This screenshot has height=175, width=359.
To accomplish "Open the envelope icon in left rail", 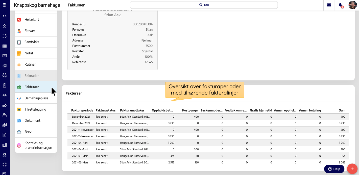I will [x=5, y=56].
